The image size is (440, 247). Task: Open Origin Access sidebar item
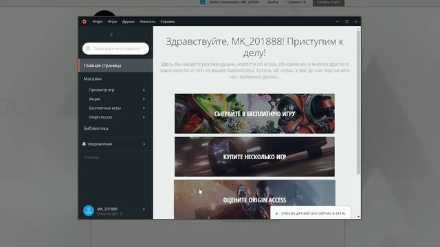[100, 117]
